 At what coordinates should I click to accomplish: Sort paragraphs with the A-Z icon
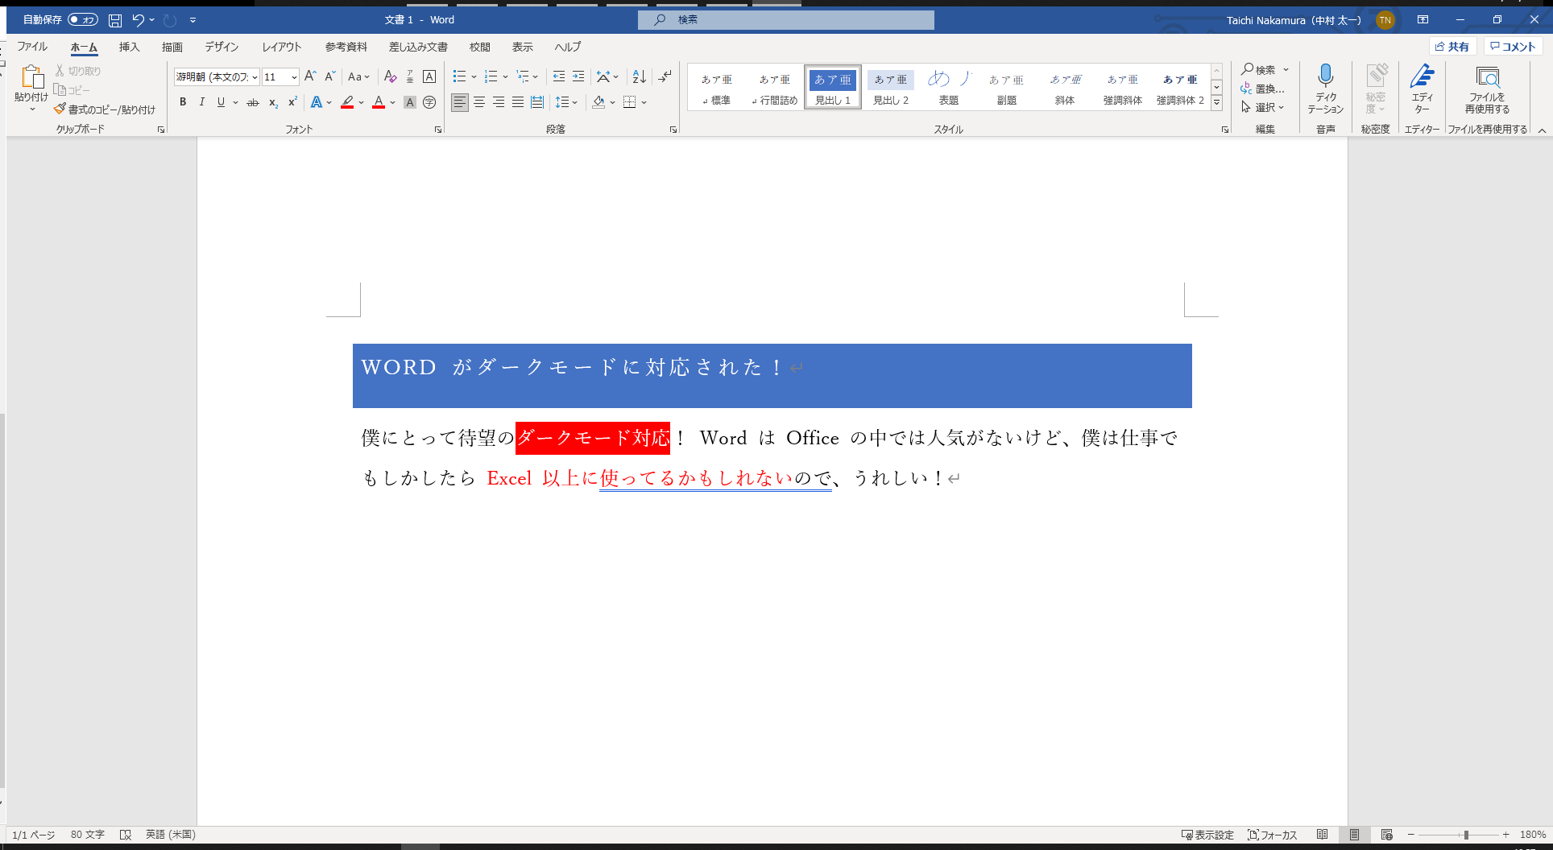pos(639,76)
